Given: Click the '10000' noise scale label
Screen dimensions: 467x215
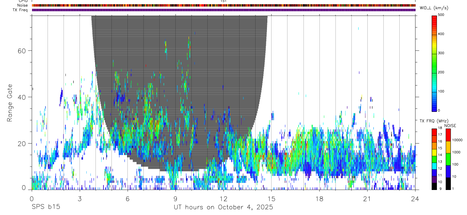Looking at the screenshot, I should tap(457, 140).
